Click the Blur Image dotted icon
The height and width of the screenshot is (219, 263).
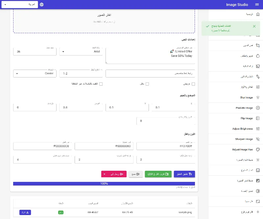point(258,98)
